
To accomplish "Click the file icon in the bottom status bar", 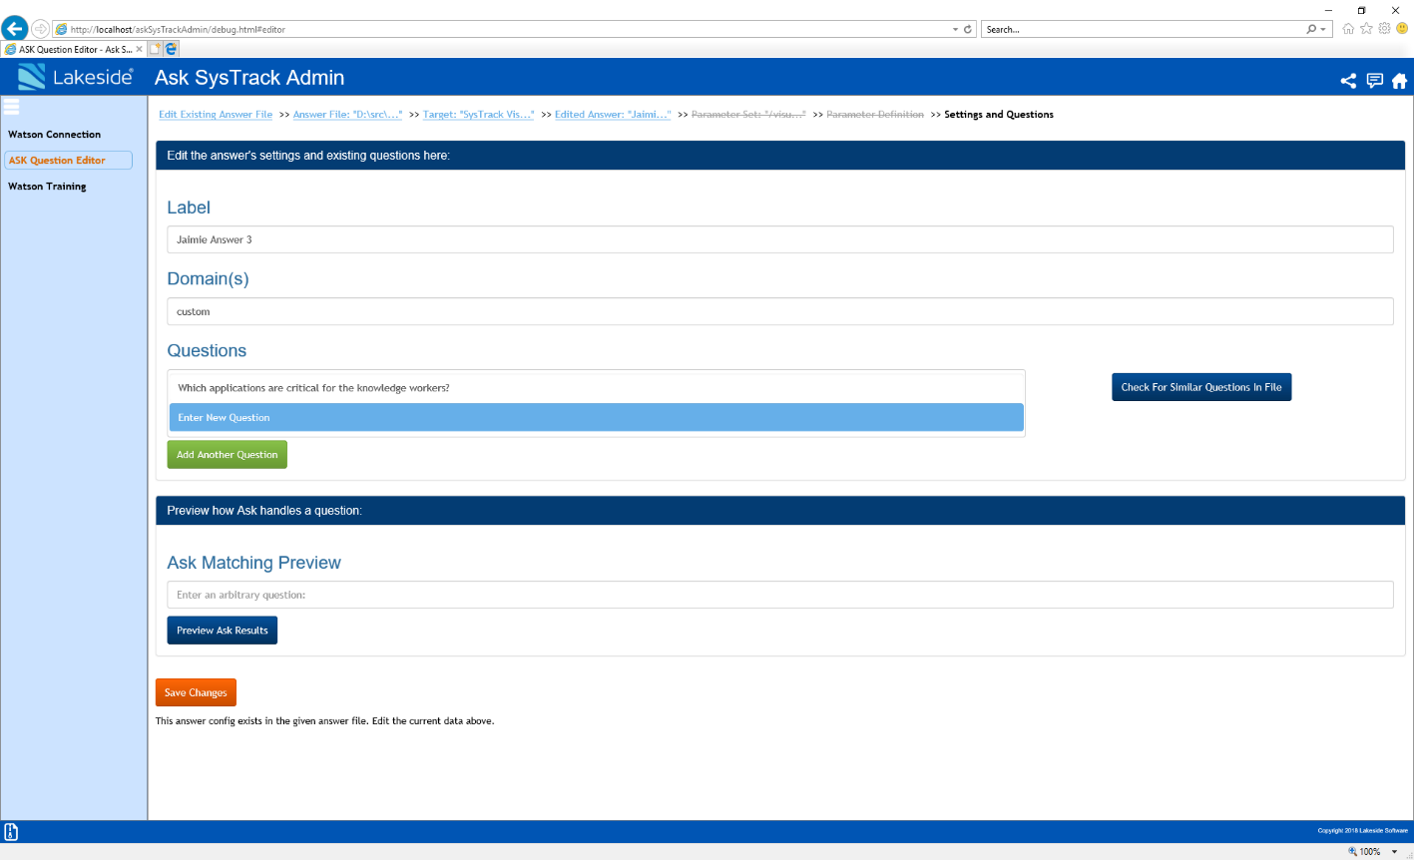I will (10, 830).
